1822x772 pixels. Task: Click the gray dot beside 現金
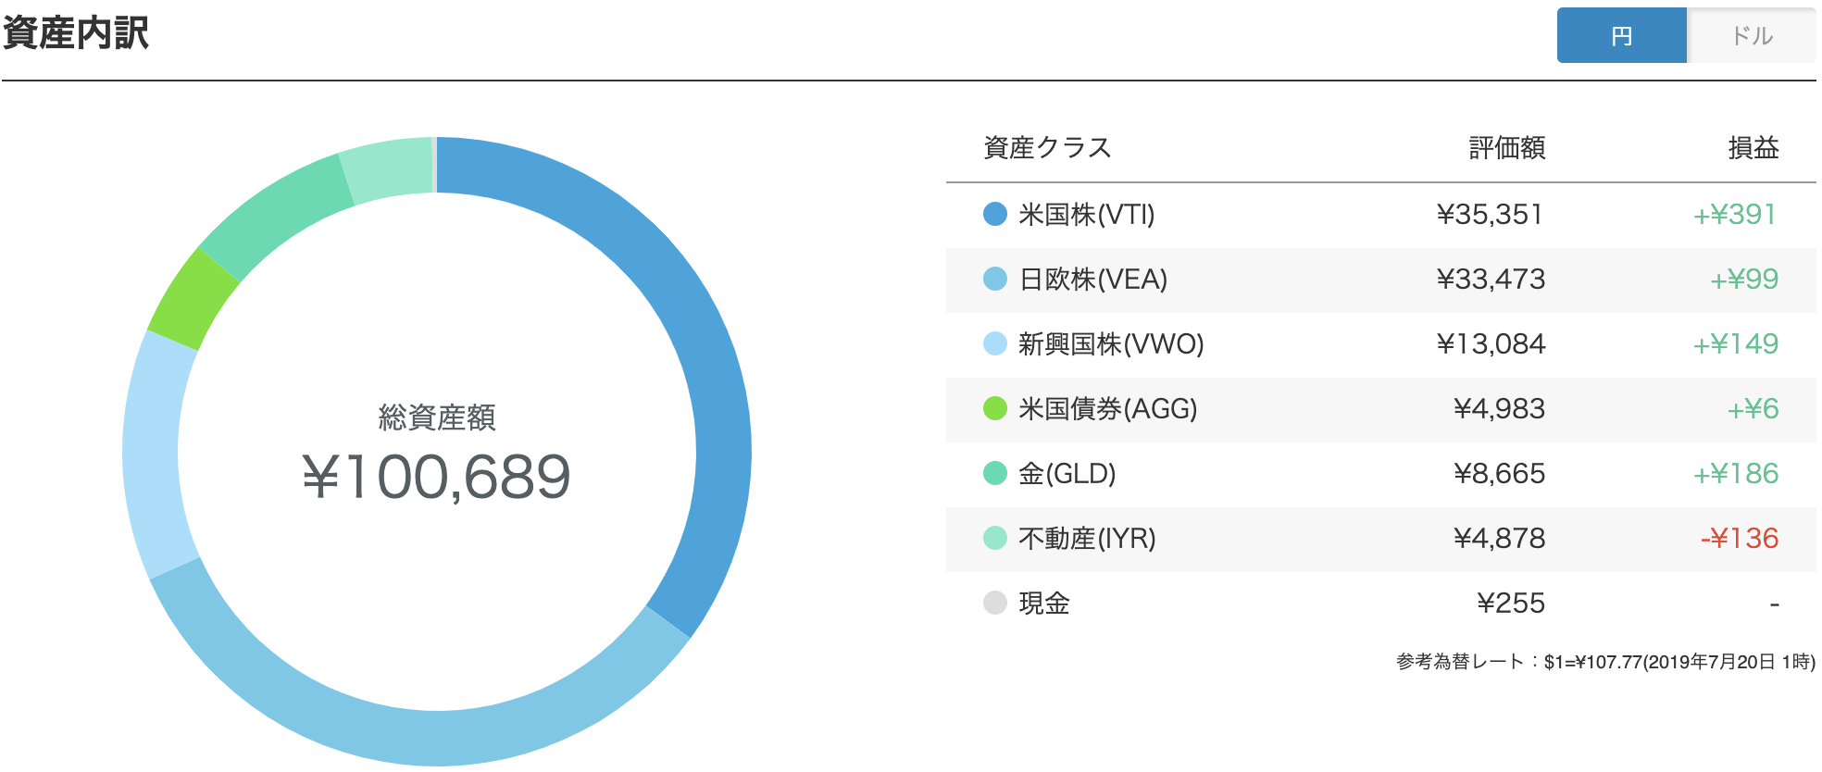[x=995, y=603]
